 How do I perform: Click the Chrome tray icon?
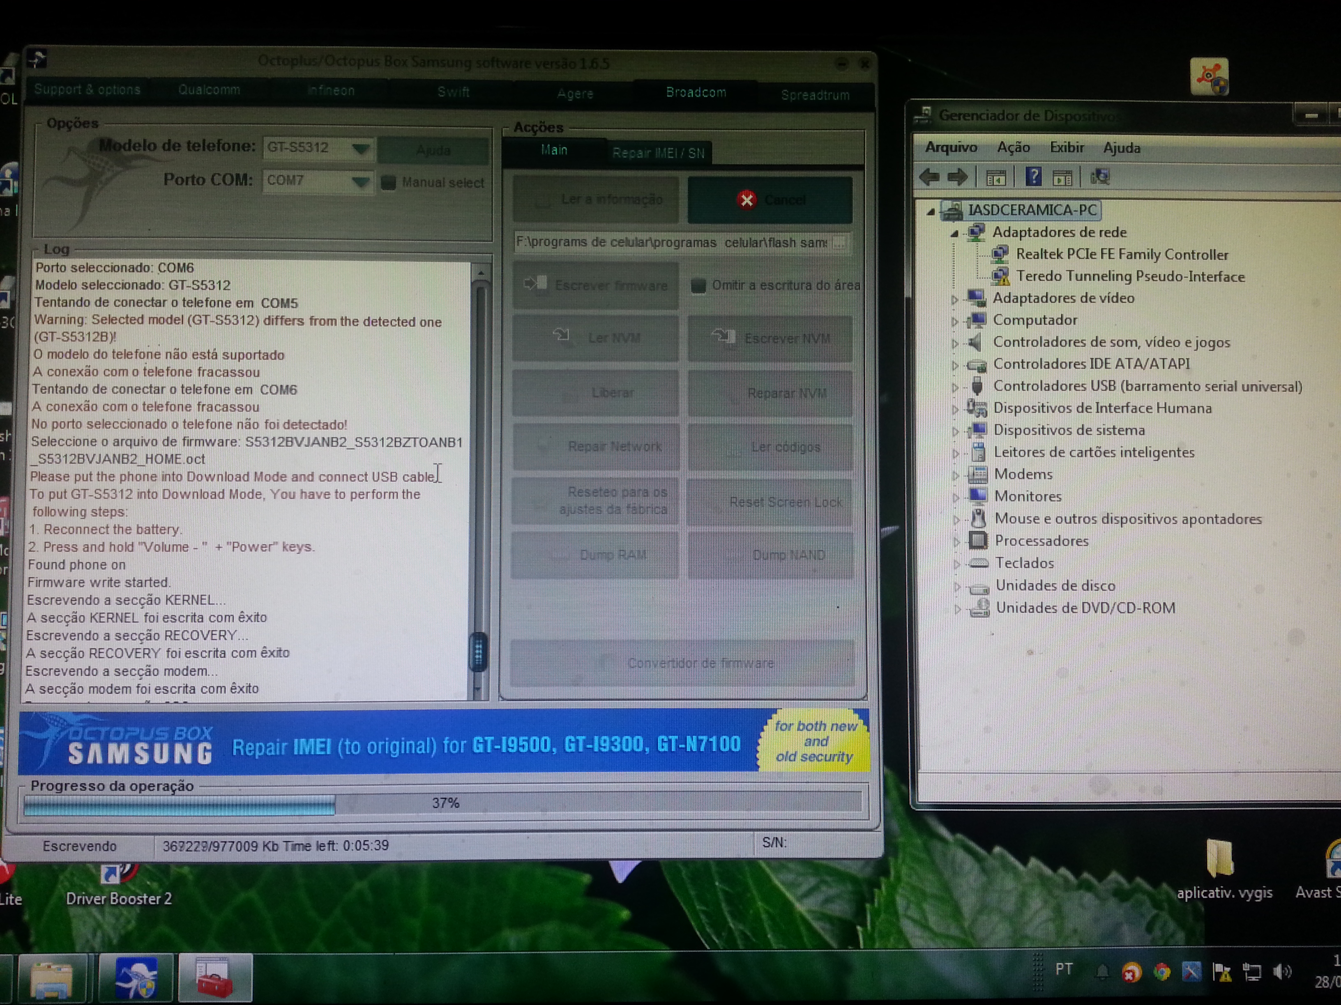[1161, 972]
